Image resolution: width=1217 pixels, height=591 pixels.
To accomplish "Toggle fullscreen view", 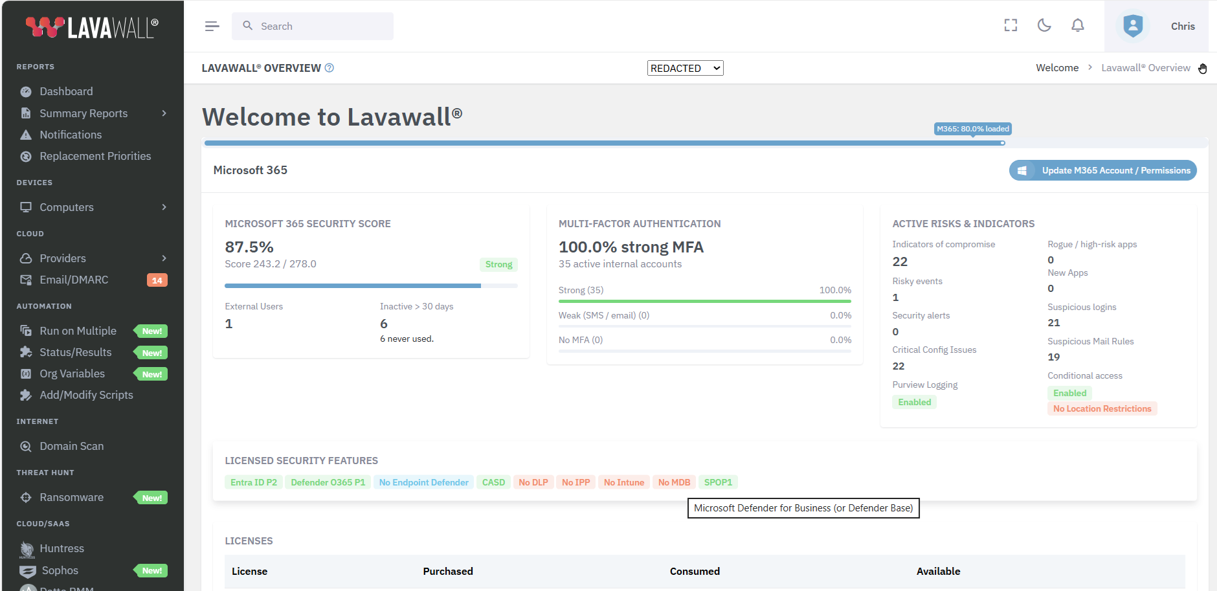I will (x=1011, y=25).
